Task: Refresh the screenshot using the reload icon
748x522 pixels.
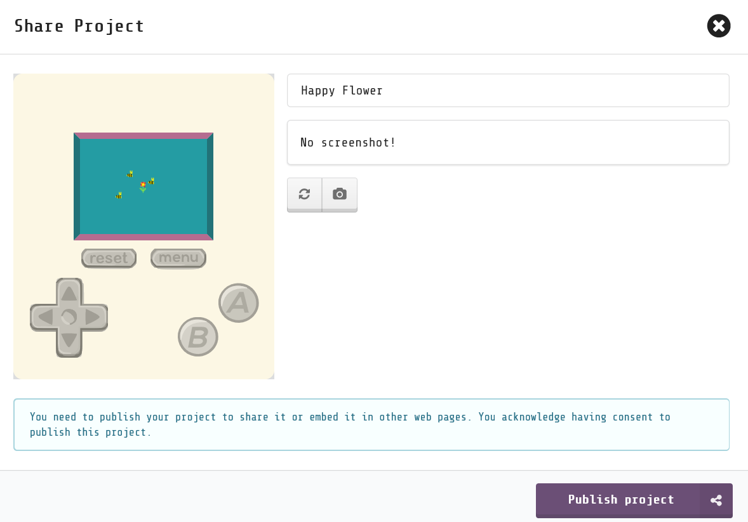Action: pos(304,195)
